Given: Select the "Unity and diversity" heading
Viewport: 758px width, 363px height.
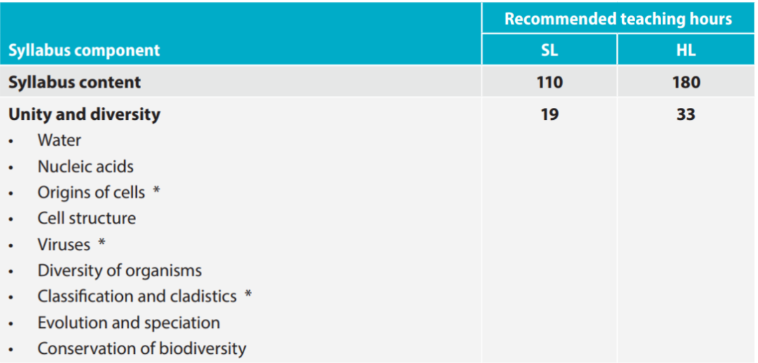Looking at the screenshot, I should [x=84, y=114].
